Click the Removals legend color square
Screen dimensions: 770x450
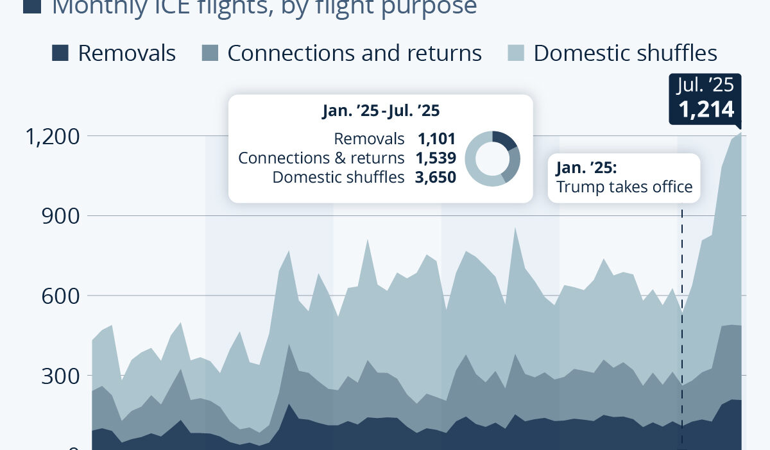[60, 53]
